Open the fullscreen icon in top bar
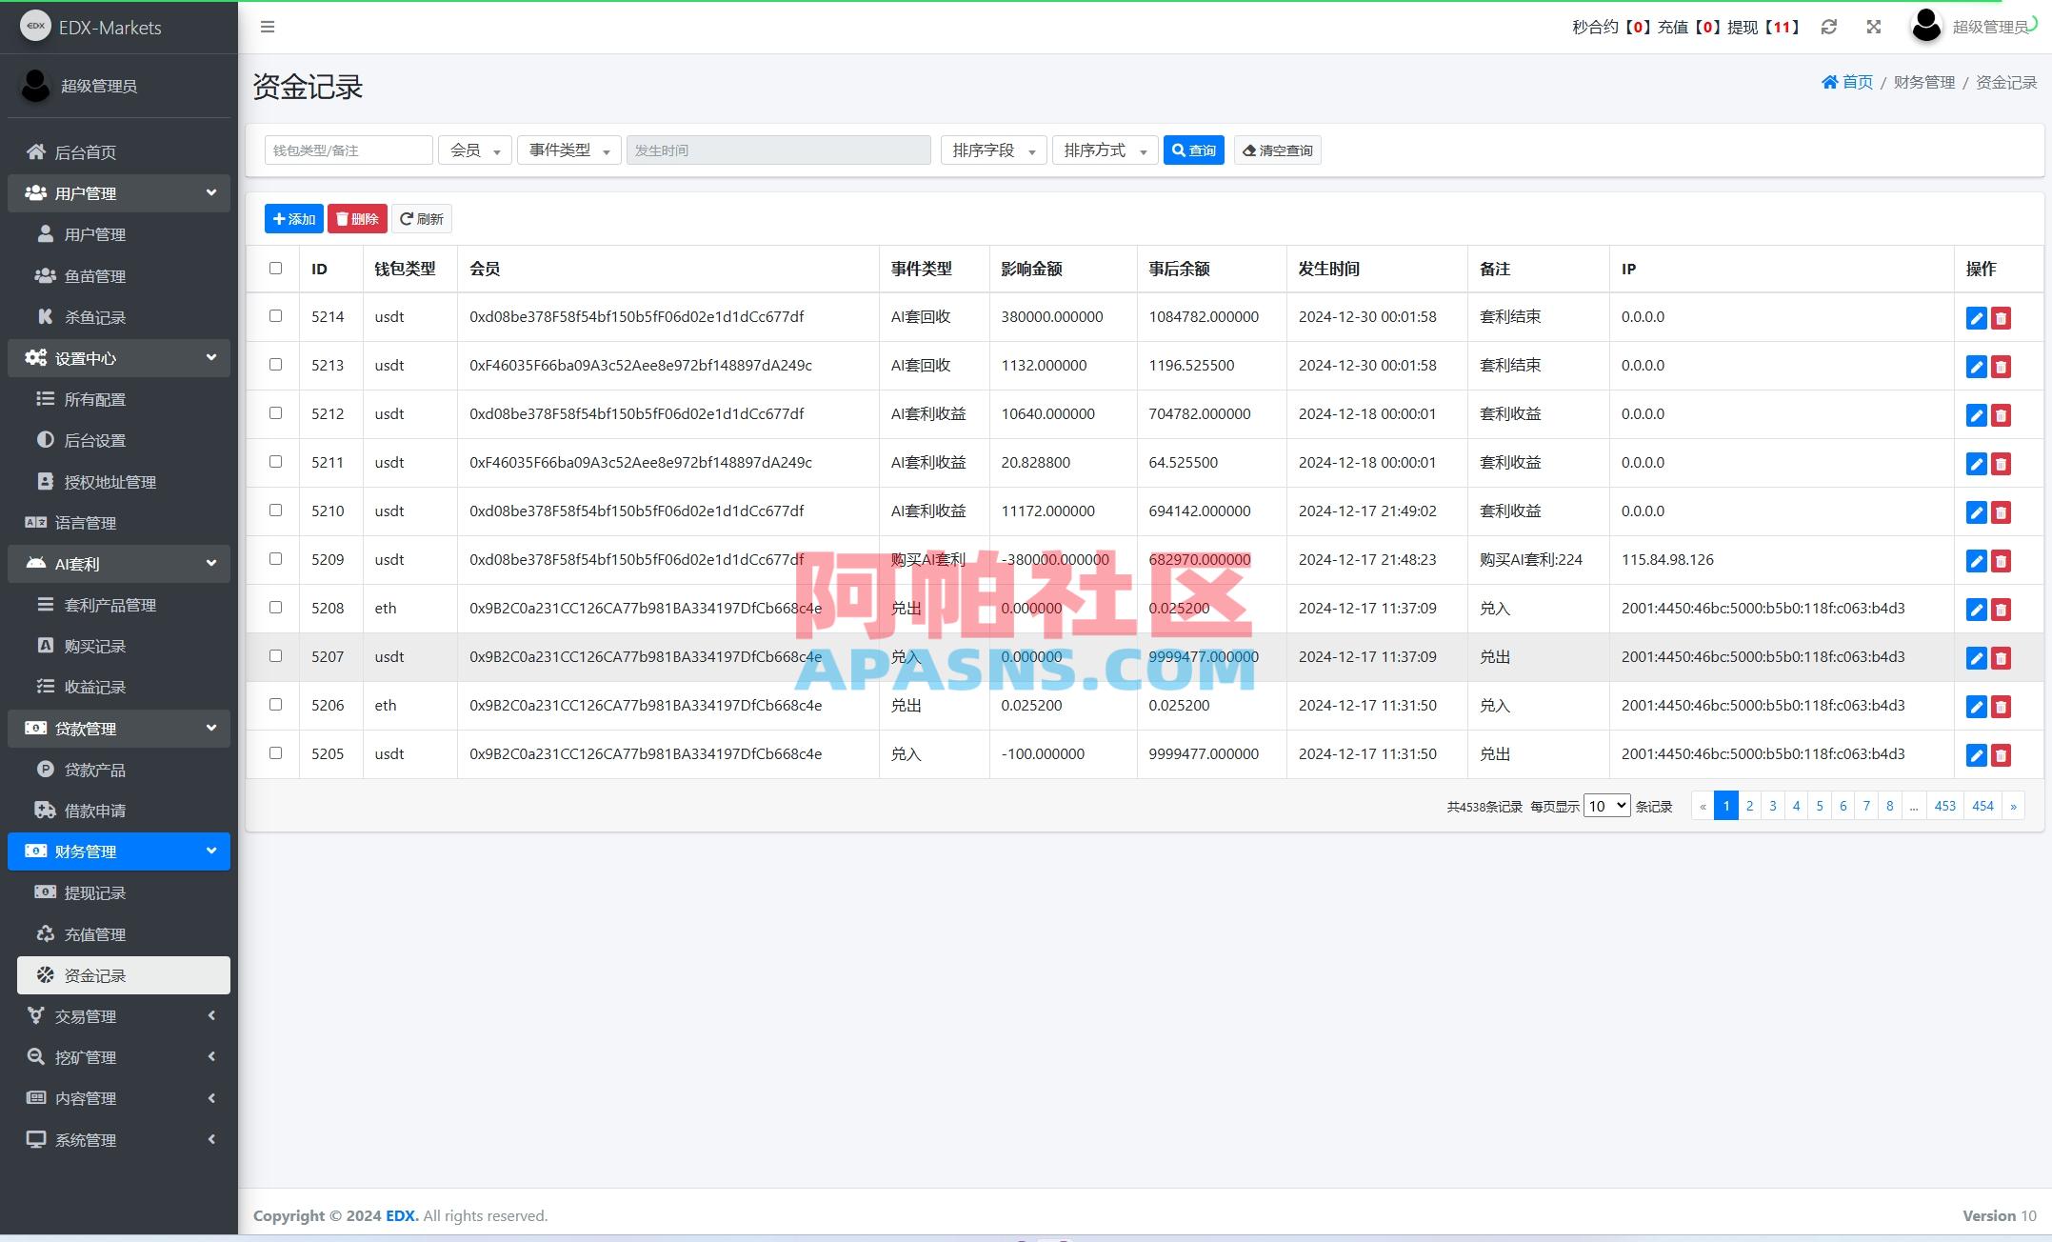The height and width of the screenshot is (1242, 2052). click(x=1873, y=27)
